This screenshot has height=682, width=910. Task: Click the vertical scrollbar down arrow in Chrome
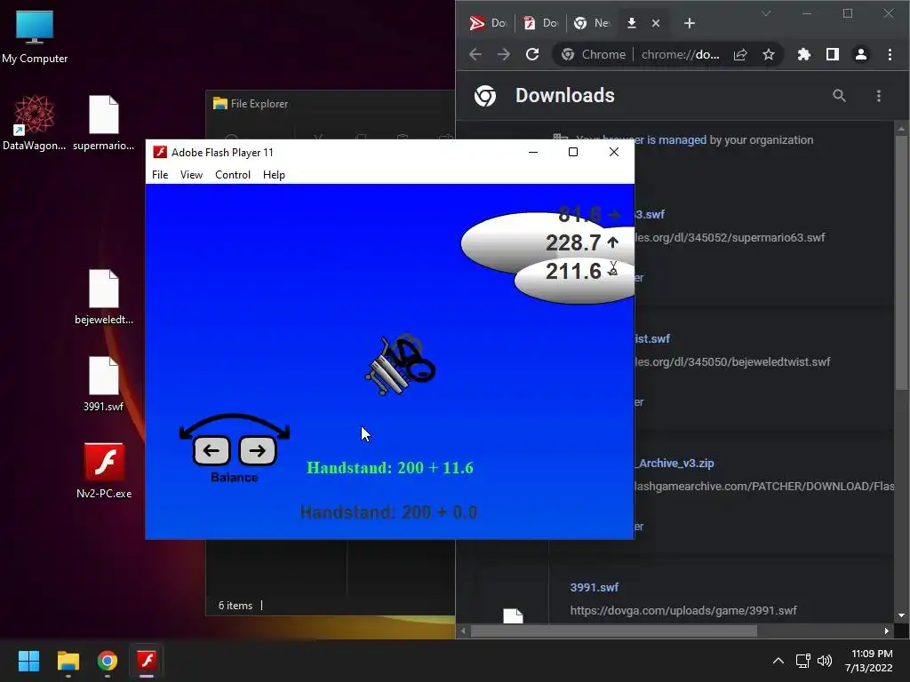coord(901,615)
